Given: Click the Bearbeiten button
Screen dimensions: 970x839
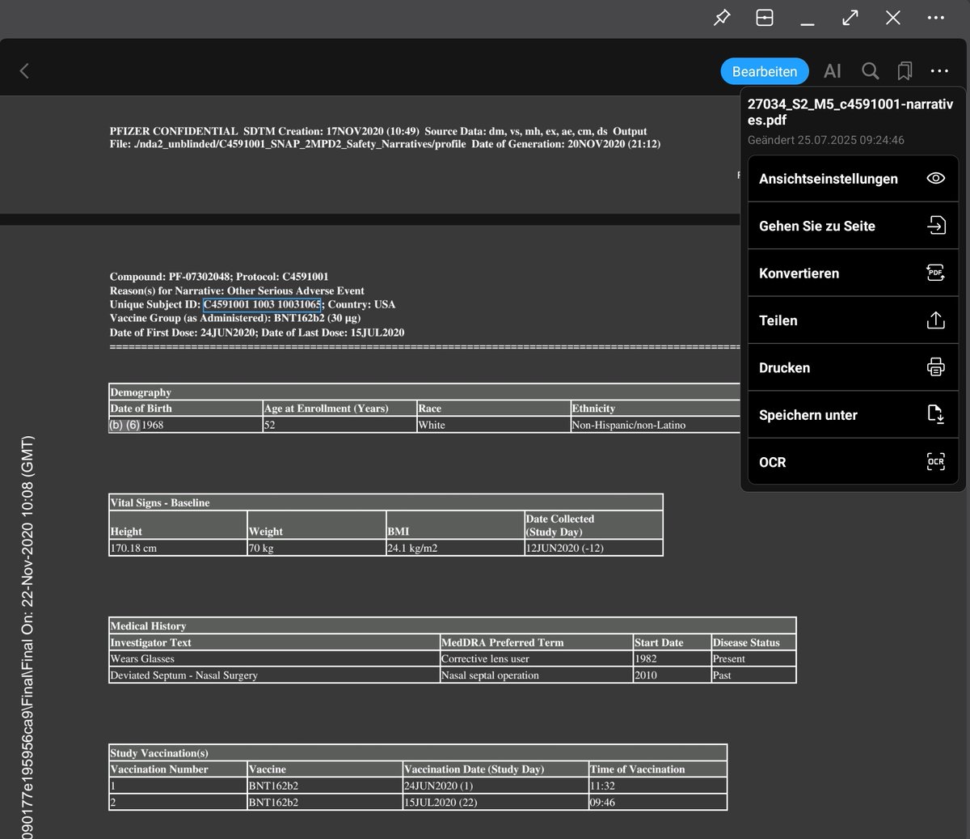Looking at the screenshot, I should 765,71.
